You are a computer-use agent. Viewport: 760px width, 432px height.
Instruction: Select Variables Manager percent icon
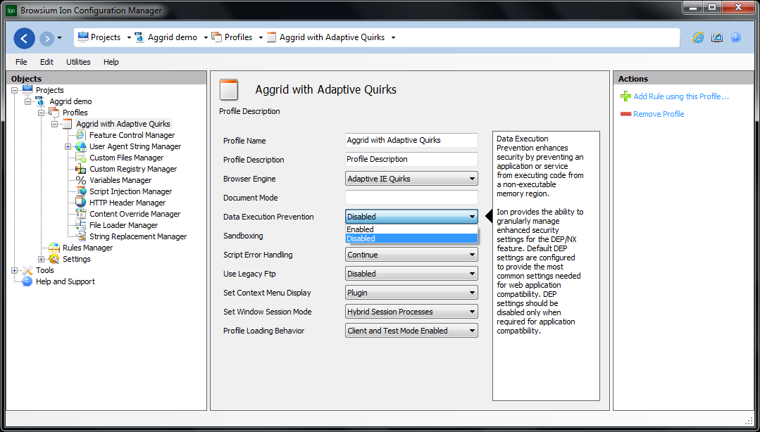click(x=80, y=180)
